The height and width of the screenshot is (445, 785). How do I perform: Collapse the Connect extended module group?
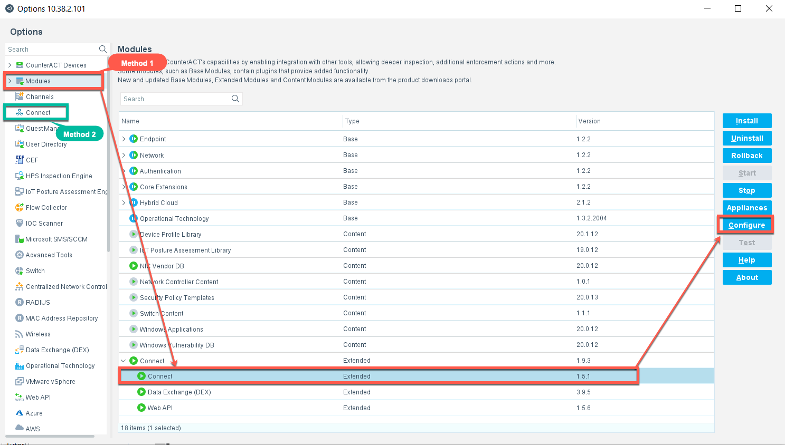click(124, 361)
